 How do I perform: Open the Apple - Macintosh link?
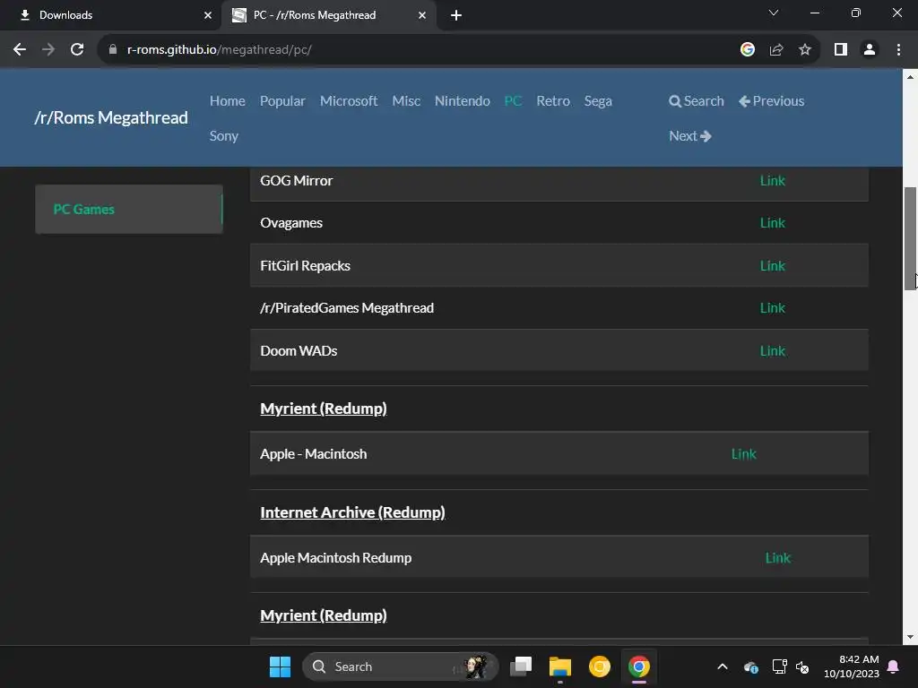coord(743,454)
